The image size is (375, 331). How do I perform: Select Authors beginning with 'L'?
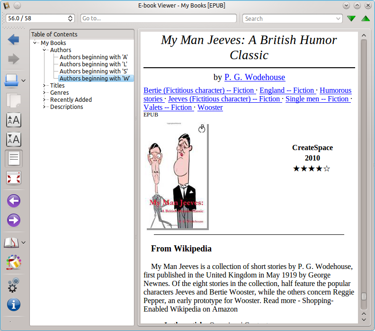pyautogui.click(x=93, y=64)
